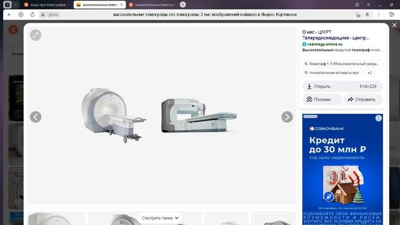Image resolution: width=400 pixels, height=225 pixels.
Task: Expand the image to fullscreen view
Action: pyautogui.click(x=36, y=35)
